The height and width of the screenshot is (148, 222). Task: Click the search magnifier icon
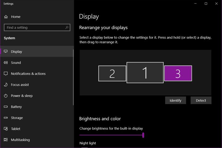[67, 28]
